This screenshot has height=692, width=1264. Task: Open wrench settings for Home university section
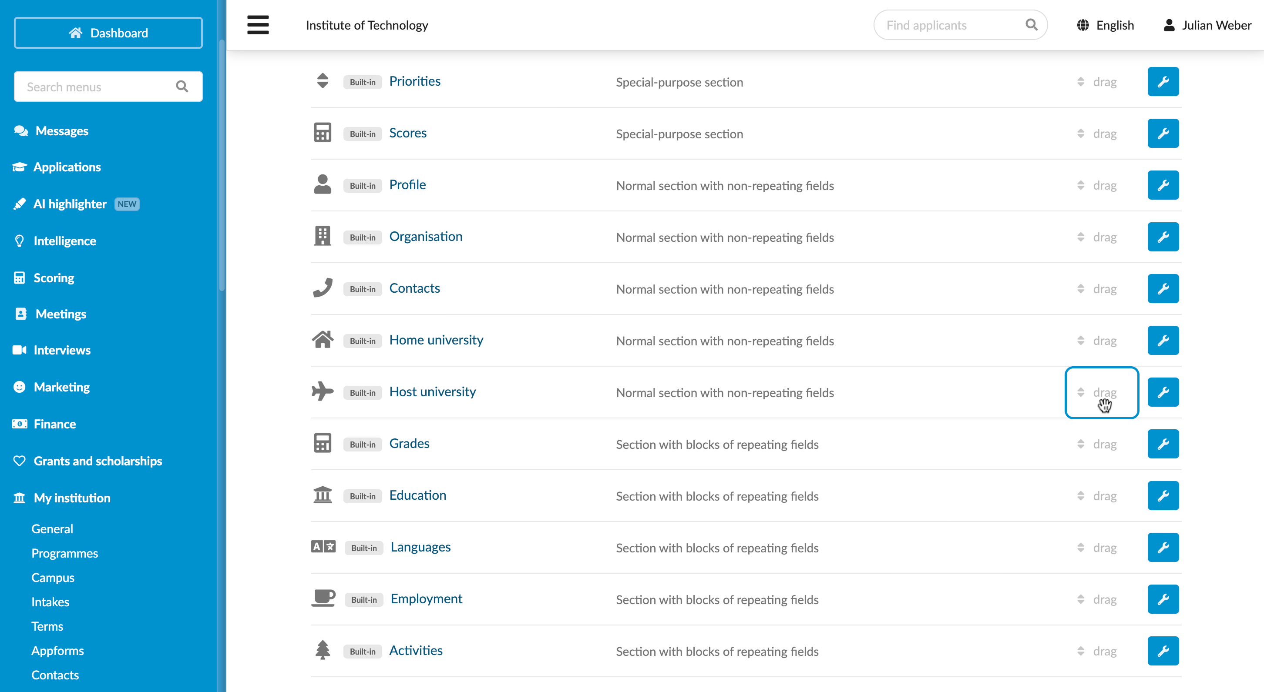tap(1163, 341)
